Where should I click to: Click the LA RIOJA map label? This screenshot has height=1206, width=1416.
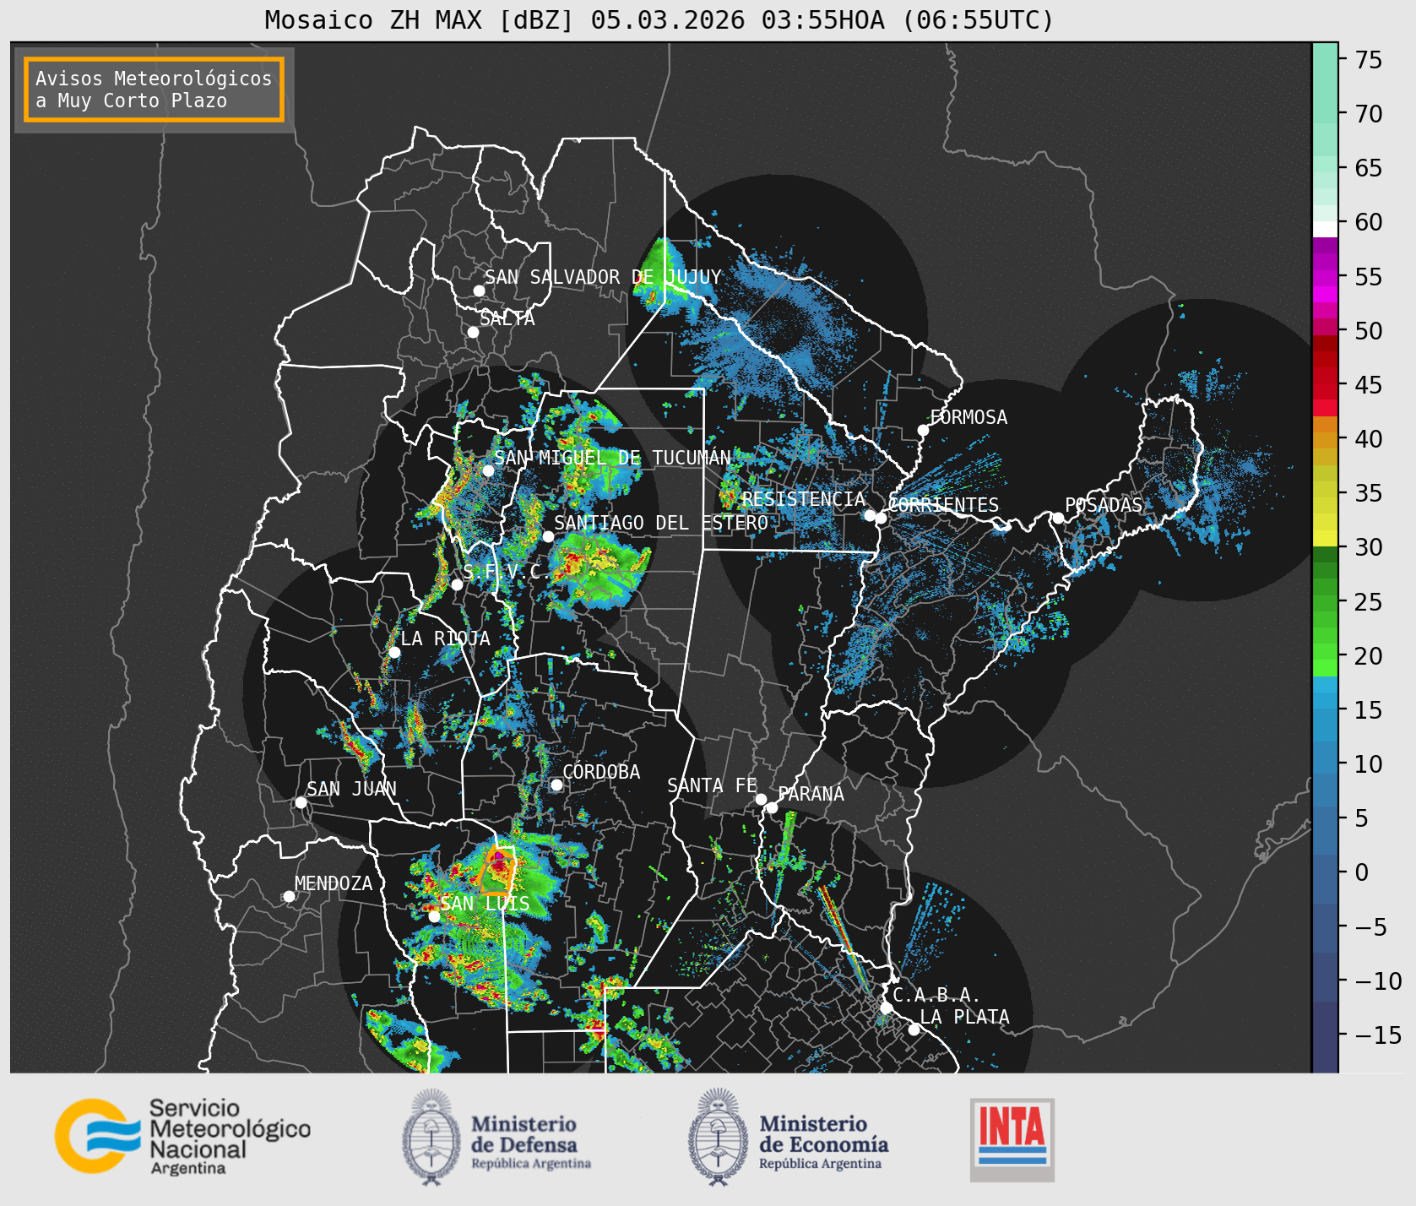tap(445, 638)
